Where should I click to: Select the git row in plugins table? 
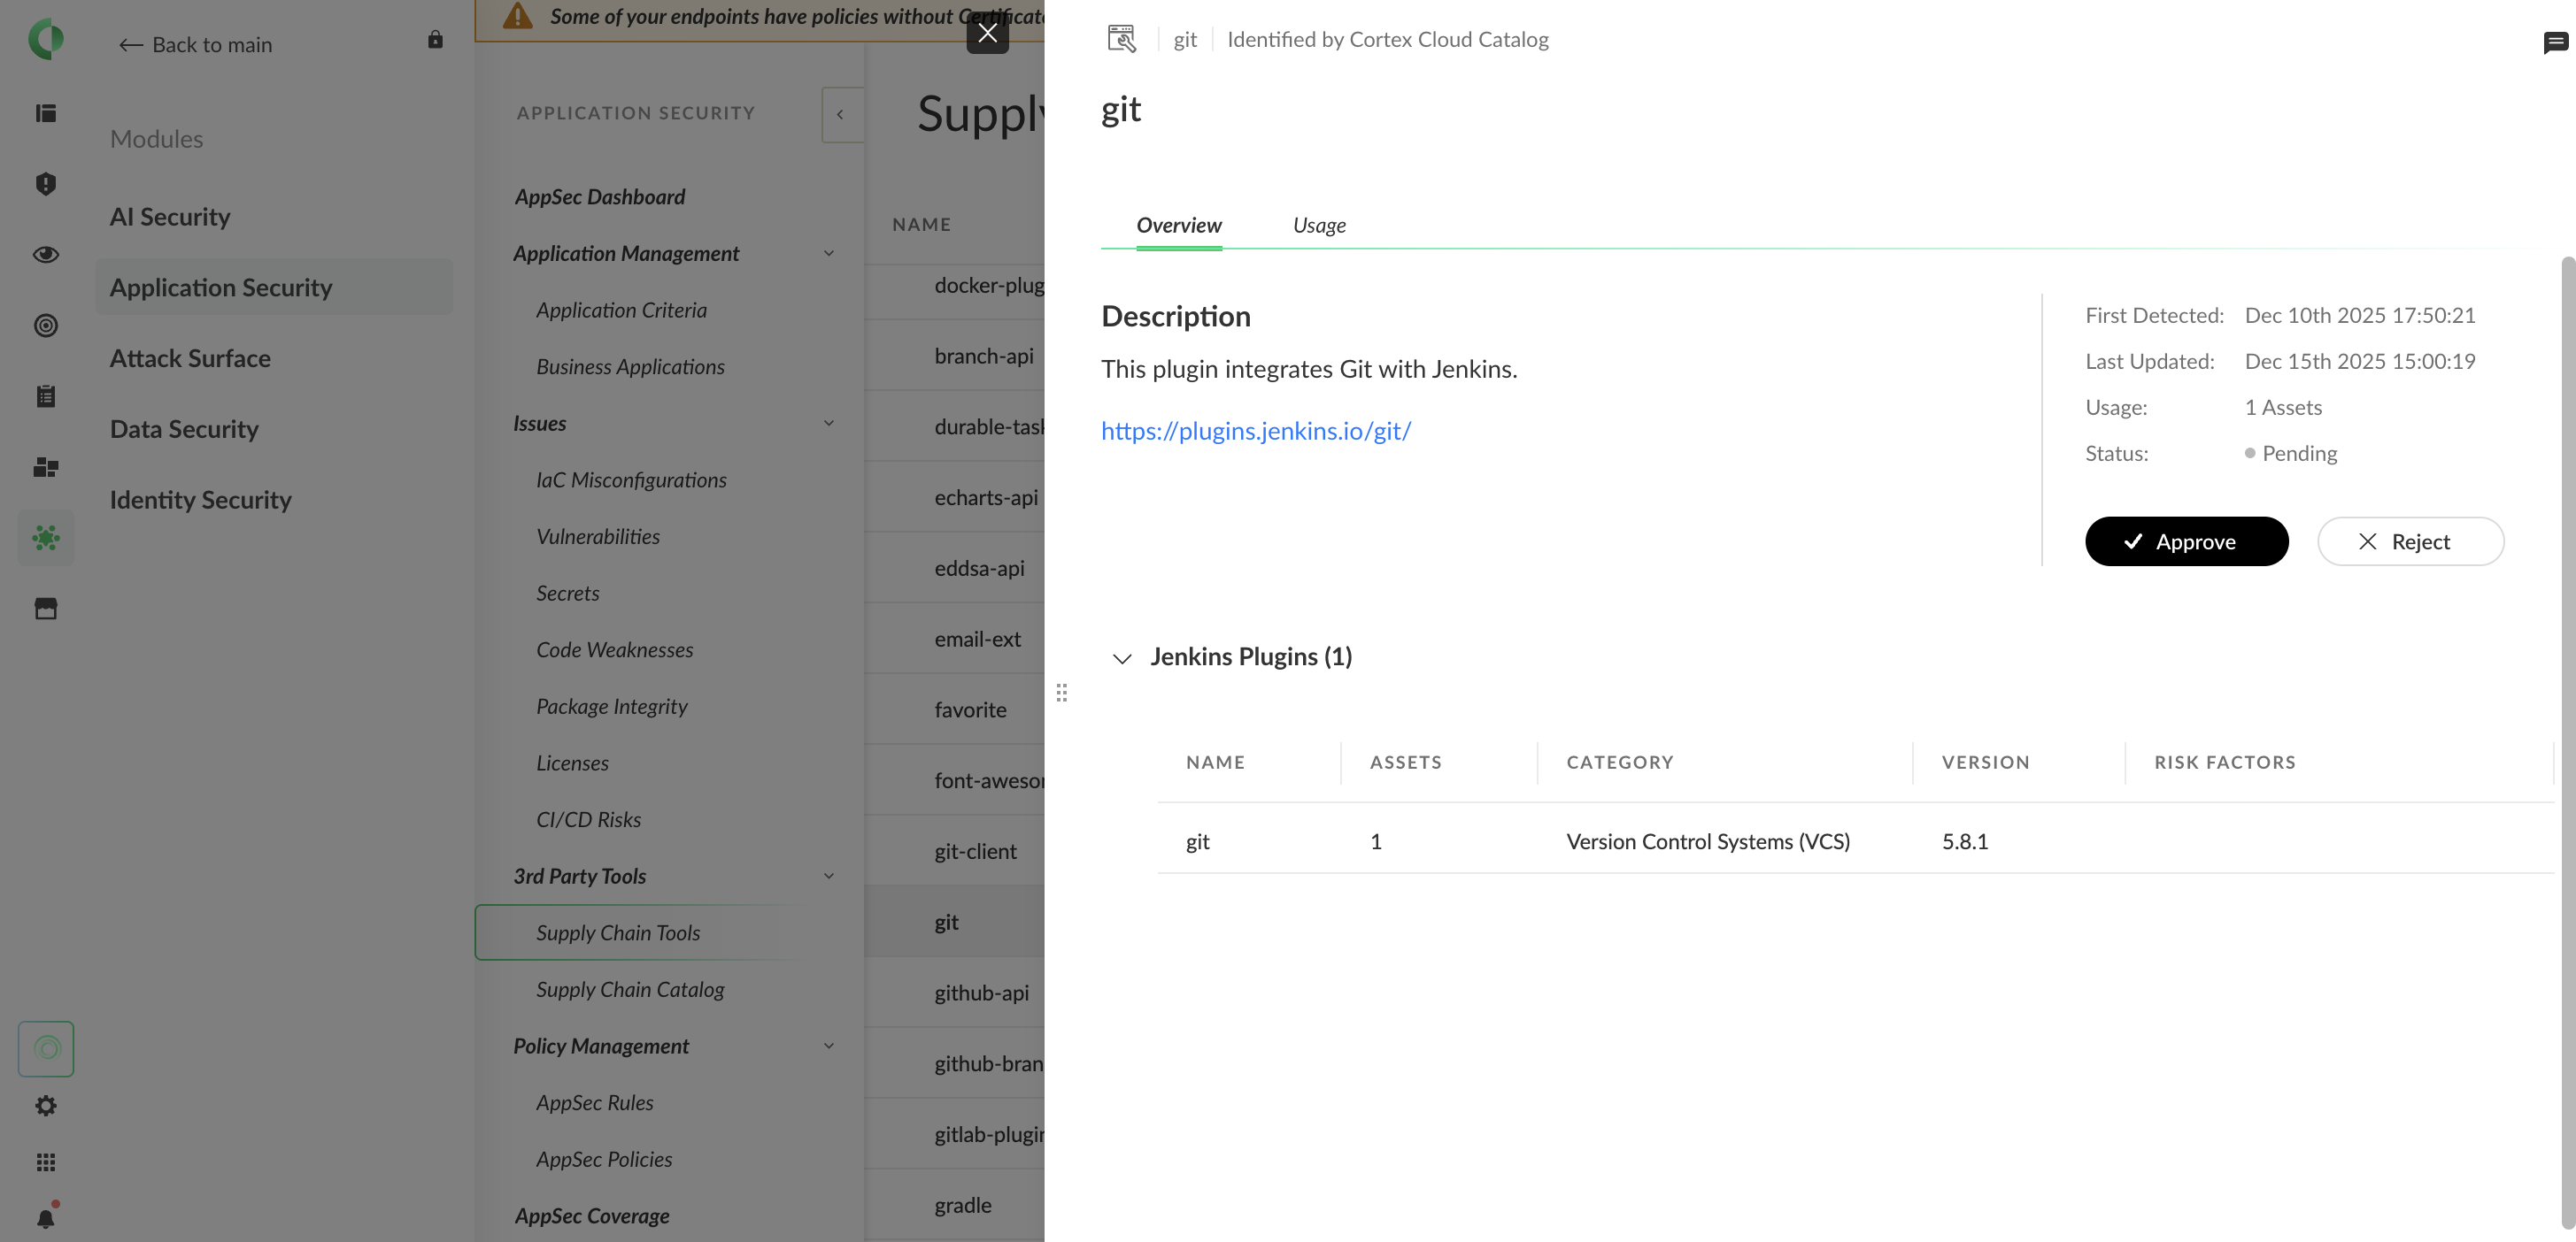(x=1197, y=841)
